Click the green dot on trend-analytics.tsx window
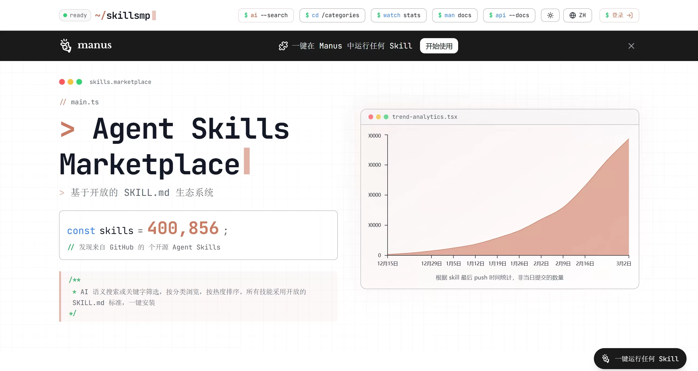This screenshot has height=371, width=698. tap(386, 117)
